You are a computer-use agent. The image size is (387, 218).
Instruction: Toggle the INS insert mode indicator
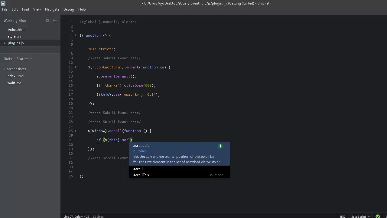[342, 216]
